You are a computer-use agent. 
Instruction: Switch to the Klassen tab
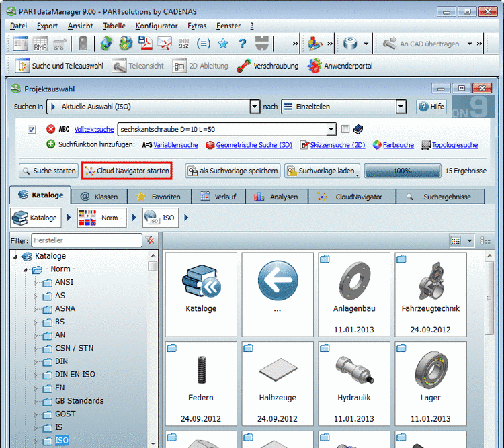99,197
